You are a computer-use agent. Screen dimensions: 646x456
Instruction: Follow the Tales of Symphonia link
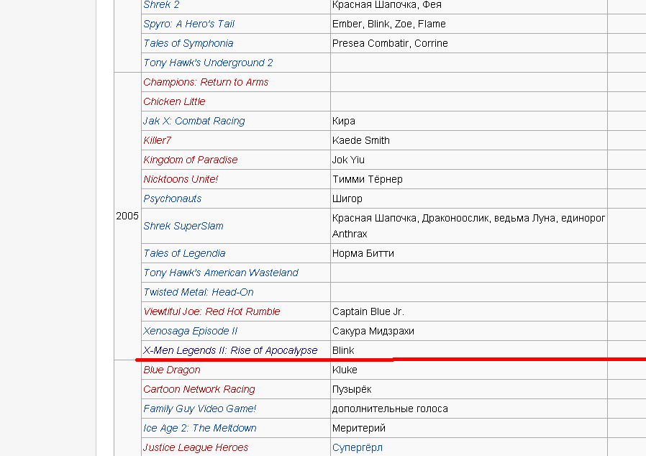[188, 43]
